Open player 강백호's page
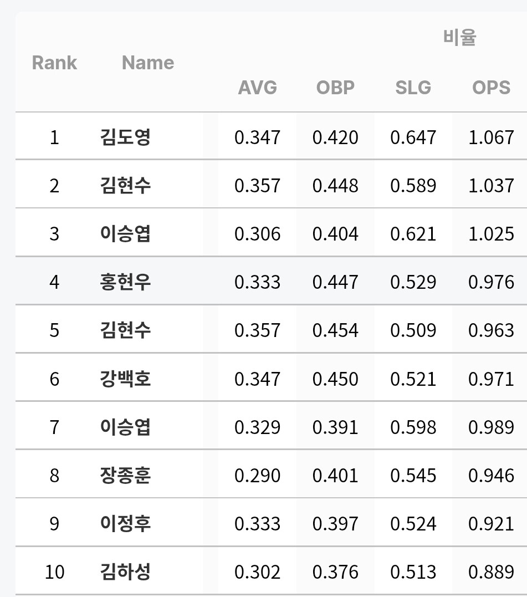527x597 pixels. click(x=125, y=379)
